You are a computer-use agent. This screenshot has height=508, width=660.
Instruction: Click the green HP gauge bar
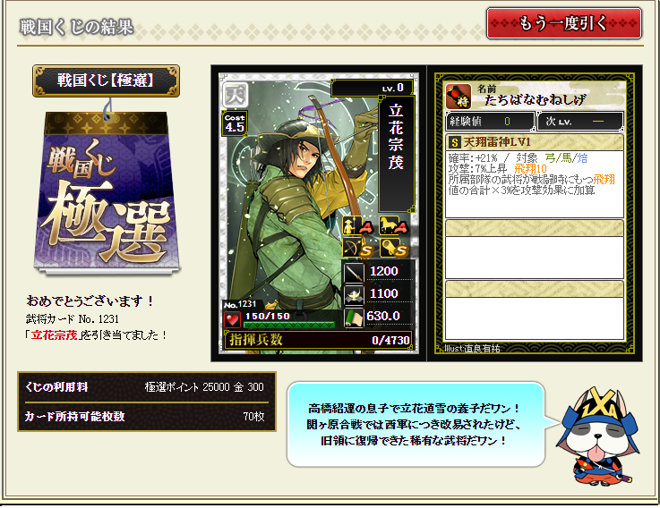[x=289, y=325]
